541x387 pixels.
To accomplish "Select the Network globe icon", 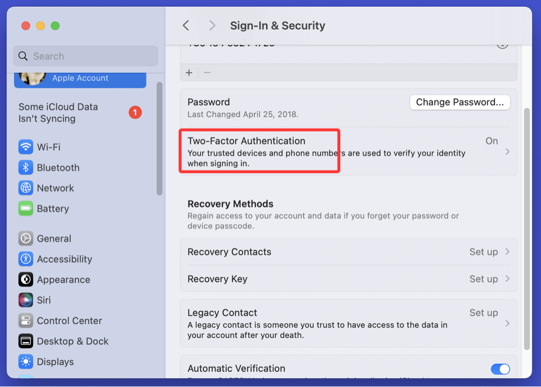I will [x=25, y=188].
